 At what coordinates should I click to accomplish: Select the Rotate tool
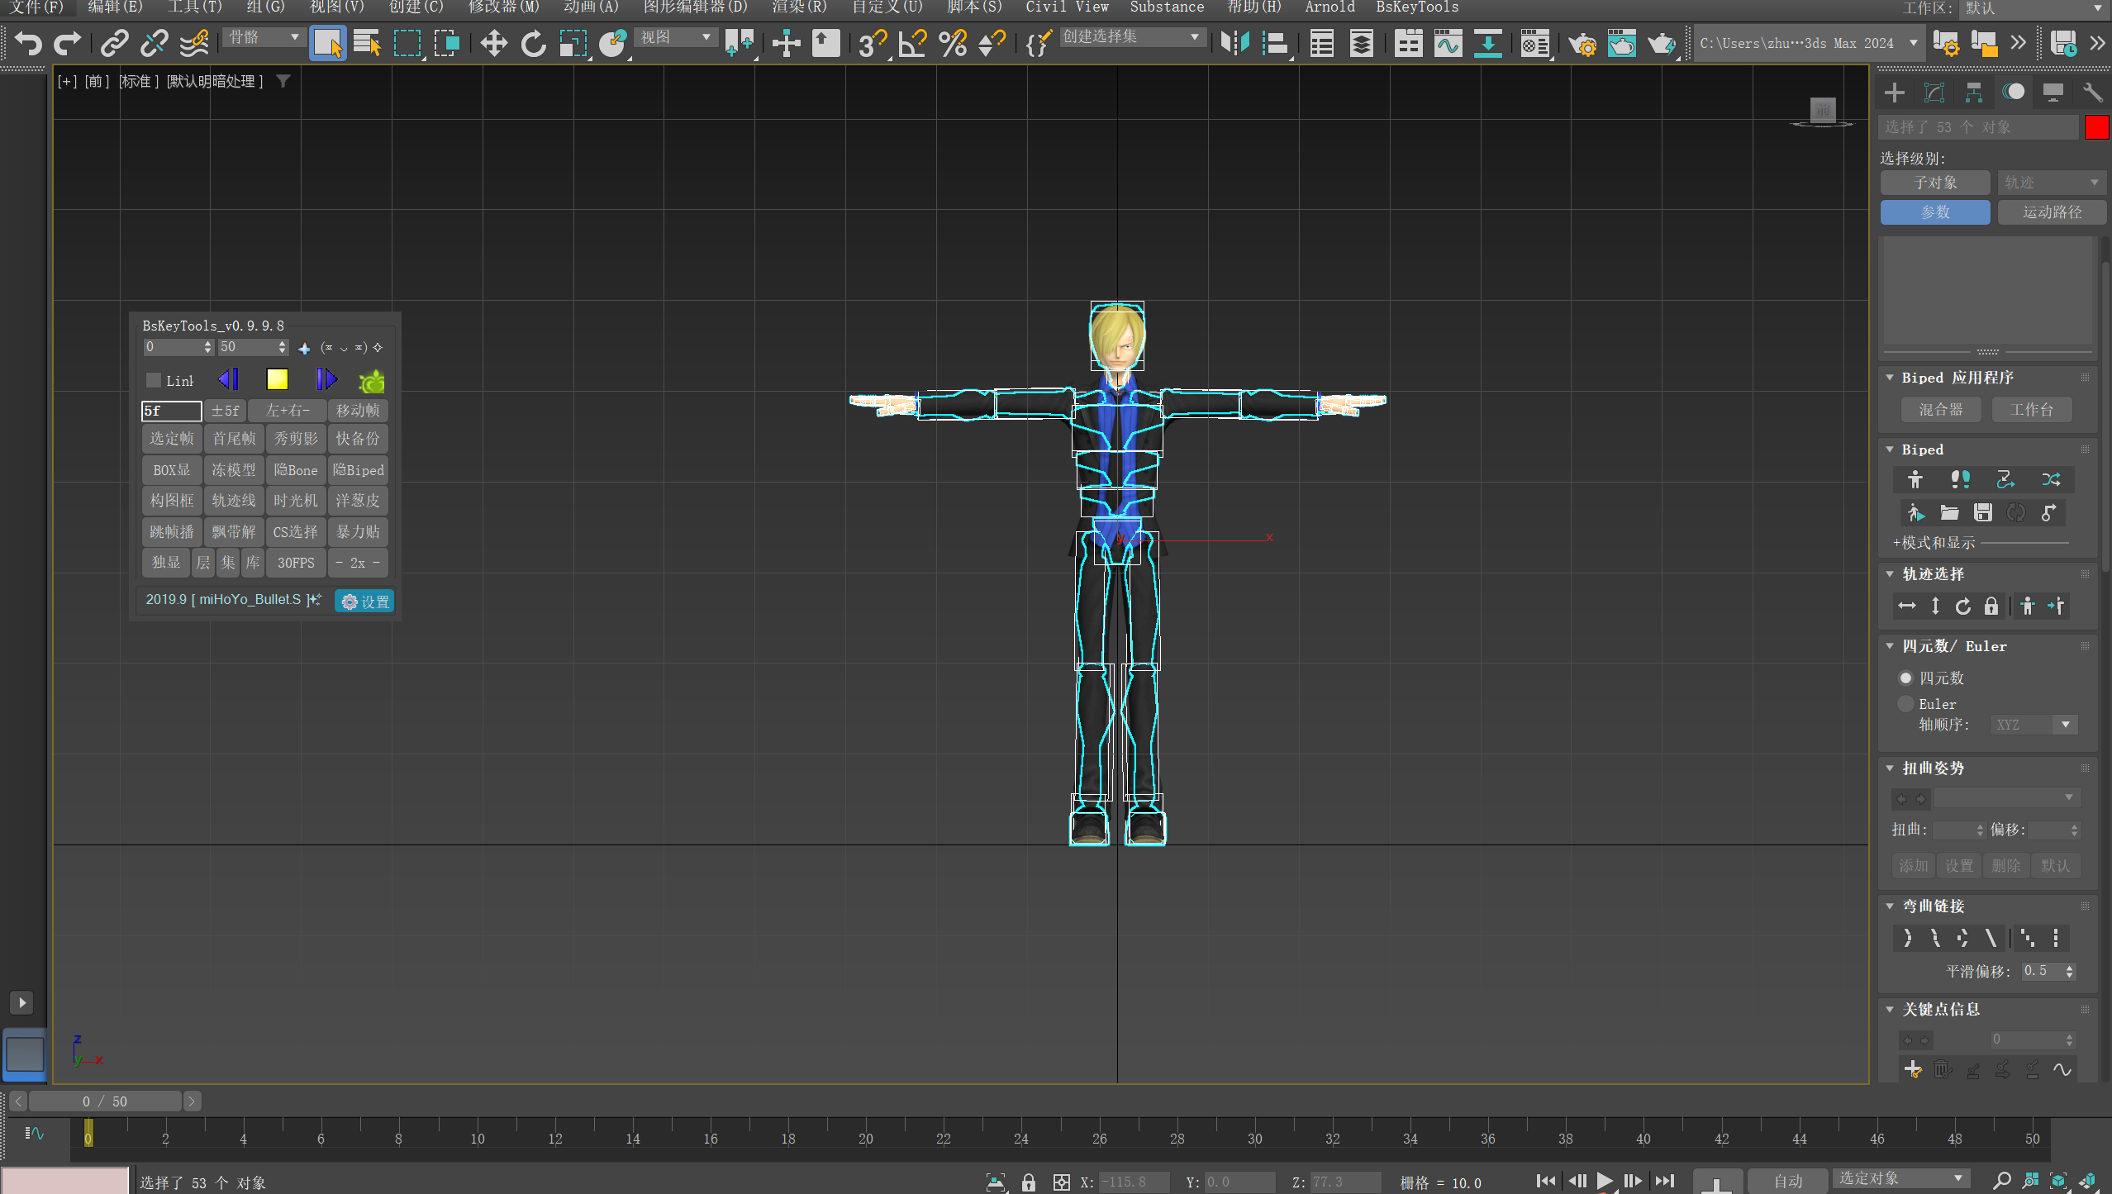tap(534, 42)
